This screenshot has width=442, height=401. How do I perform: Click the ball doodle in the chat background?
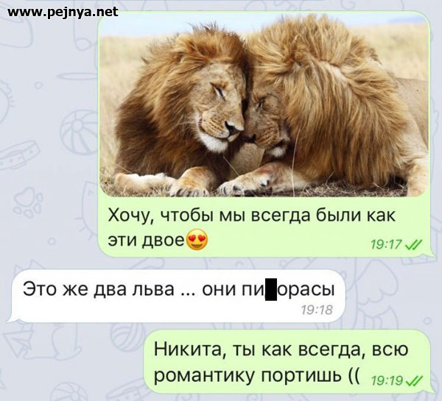tap(77, 132)
